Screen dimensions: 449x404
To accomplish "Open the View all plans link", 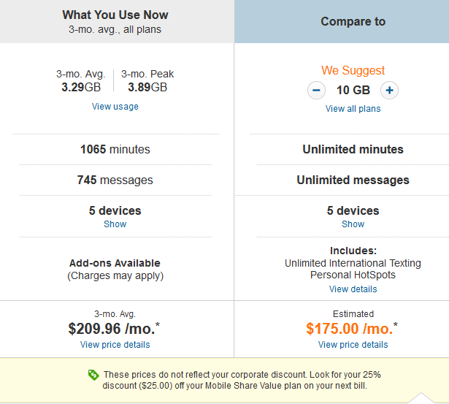I will point(353,109).
